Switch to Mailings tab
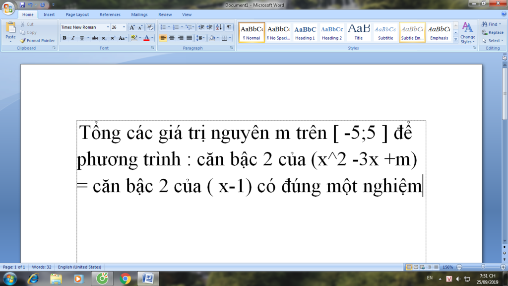 139,14
